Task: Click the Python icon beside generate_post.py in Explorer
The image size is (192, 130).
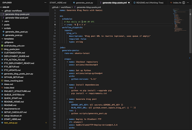Action: [x=3, y=35]
